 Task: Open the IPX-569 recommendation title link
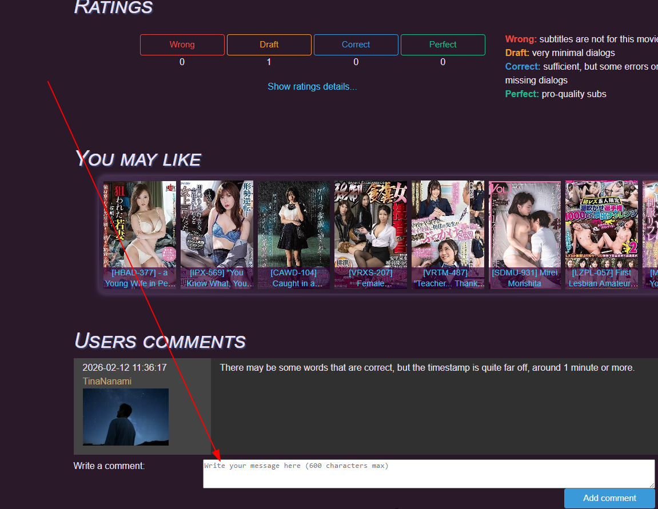(217, 278)
